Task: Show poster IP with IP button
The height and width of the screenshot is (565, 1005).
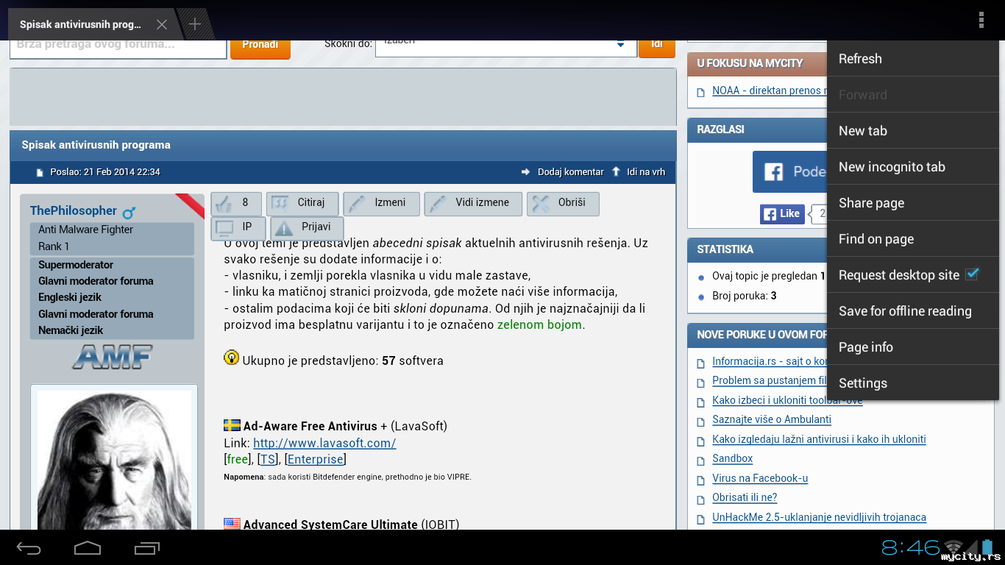Action: pos(238,228)
